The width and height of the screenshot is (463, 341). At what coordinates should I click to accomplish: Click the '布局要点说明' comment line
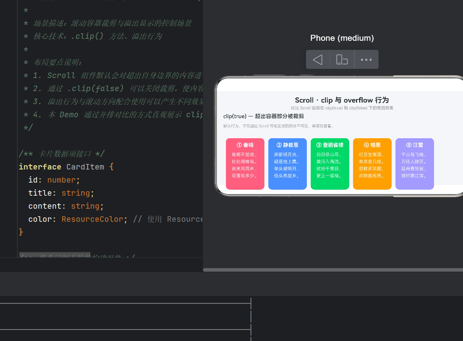point(53,62)
